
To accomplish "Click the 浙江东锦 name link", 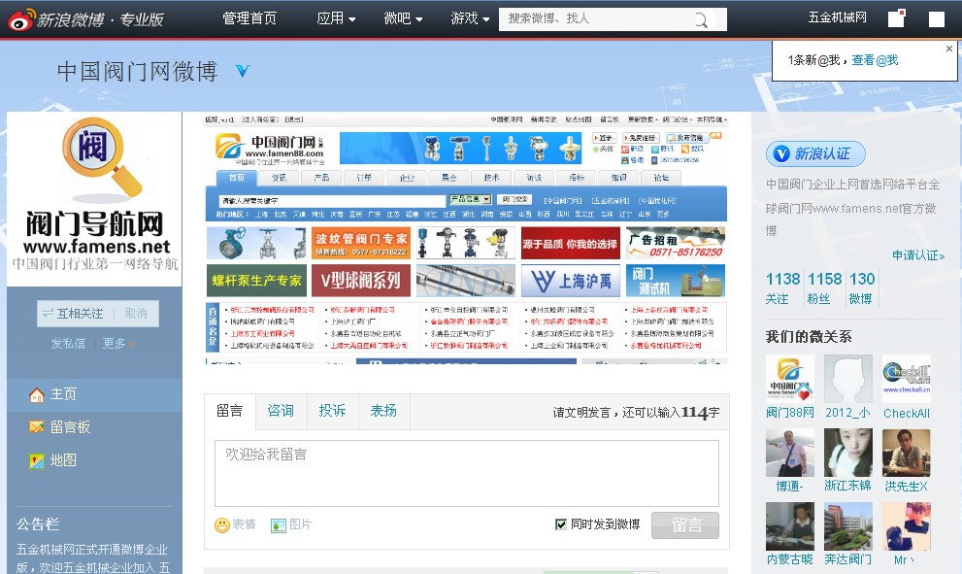I will point(847,486).
